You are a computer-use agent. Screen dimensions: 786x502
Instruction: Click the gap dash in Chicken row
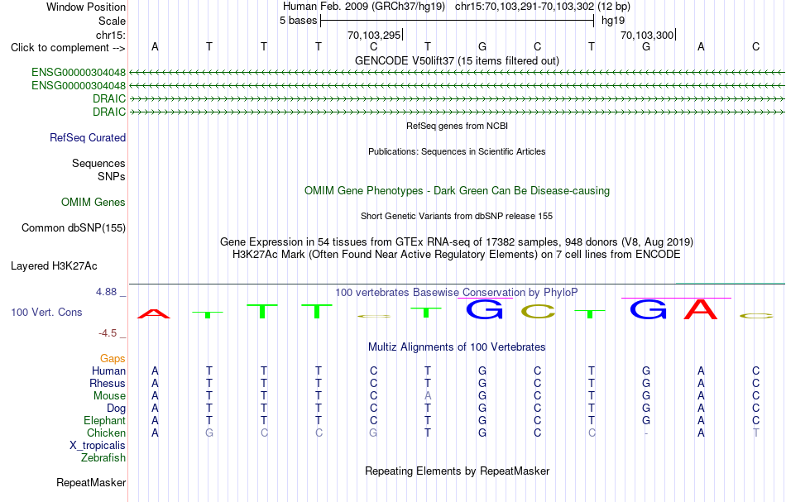[646, 433]
